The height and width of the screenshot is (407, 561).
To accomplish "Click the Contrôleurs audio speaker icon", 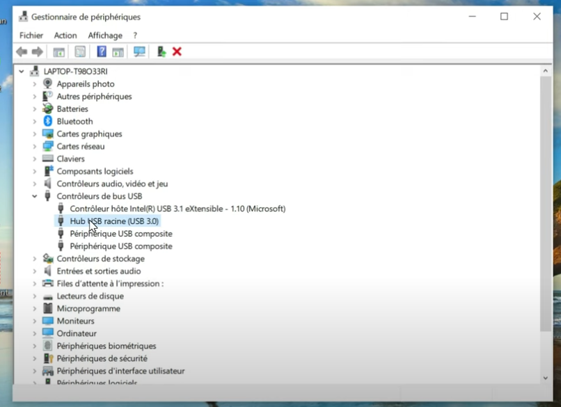I will (47, 184).
